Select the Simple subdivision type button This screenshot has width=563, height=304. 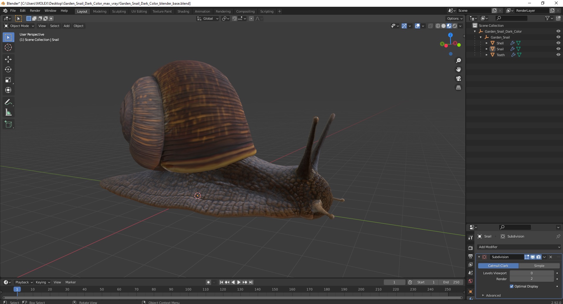[x=539, y=266]
